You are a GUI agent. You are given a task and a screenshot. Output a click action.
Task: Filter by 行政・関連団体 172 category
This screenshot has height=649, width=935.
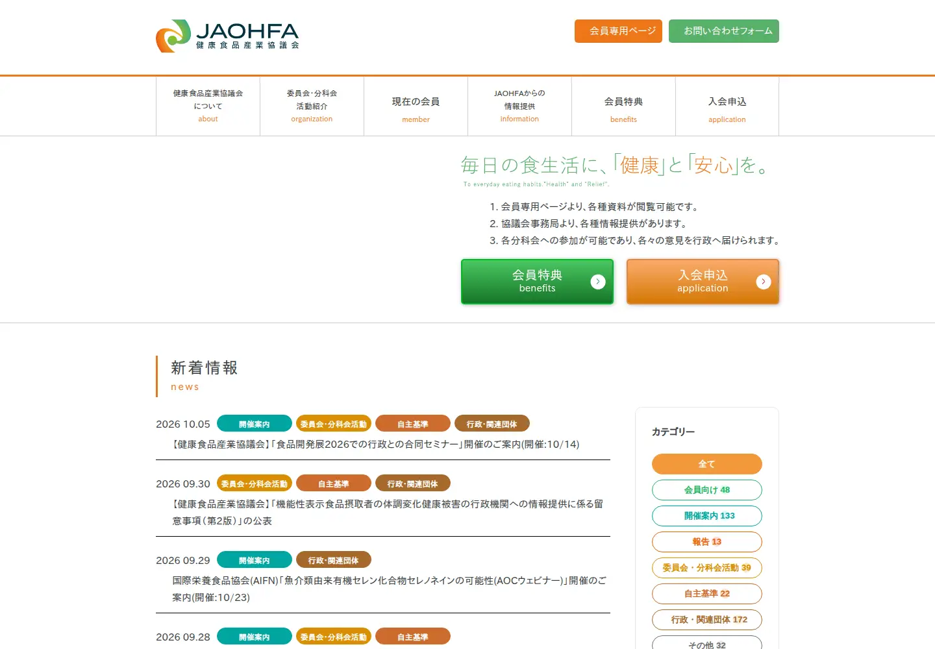[x=707, y=620]
